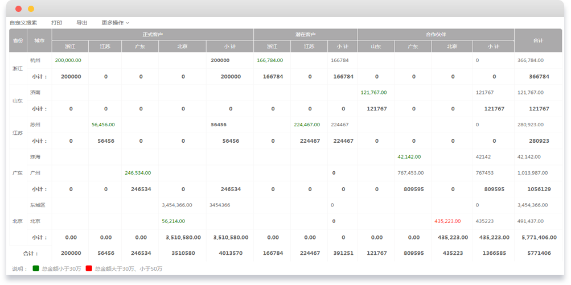The image size is (571, 285).
Task: Click 打印 to print the report
Action: 56,23
